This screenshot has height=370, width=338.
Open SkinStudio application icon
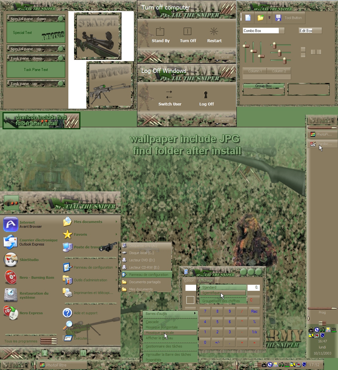[x=11, y=259]
